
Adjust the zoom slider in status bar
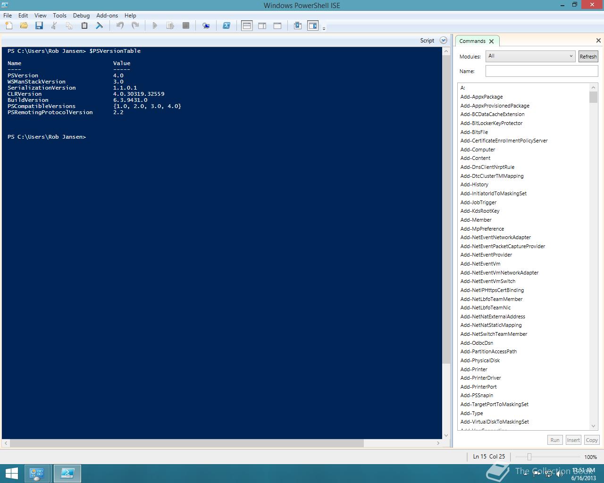point(529,457)
